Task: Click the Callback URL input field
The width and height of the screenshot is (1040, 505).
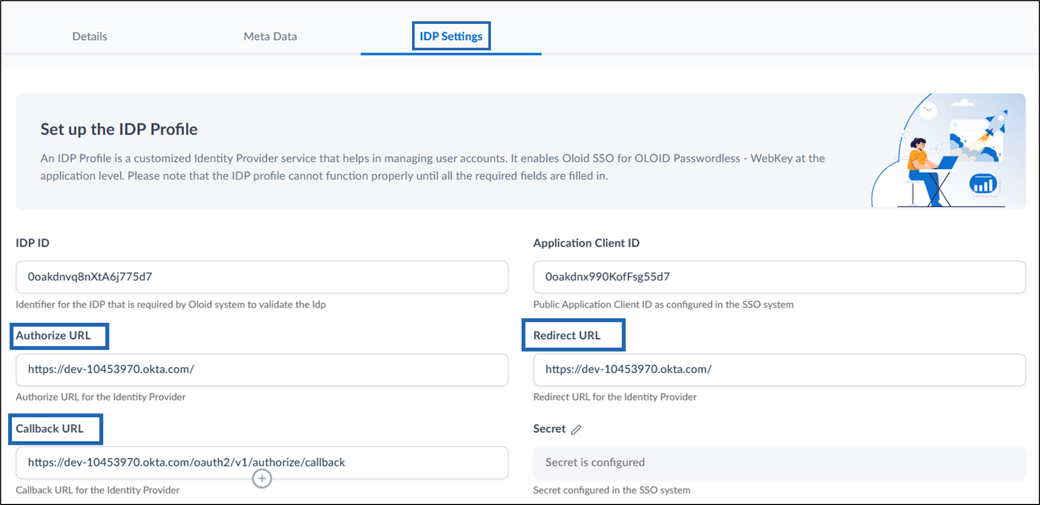Action: click(x=262, y=462)
